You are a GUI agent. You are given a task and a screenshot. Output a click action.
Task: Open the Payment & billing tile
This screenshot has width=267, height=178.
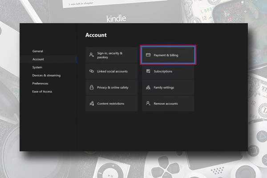[x=168, y=55]
